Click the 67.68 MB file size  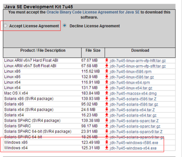click(89, 66)
